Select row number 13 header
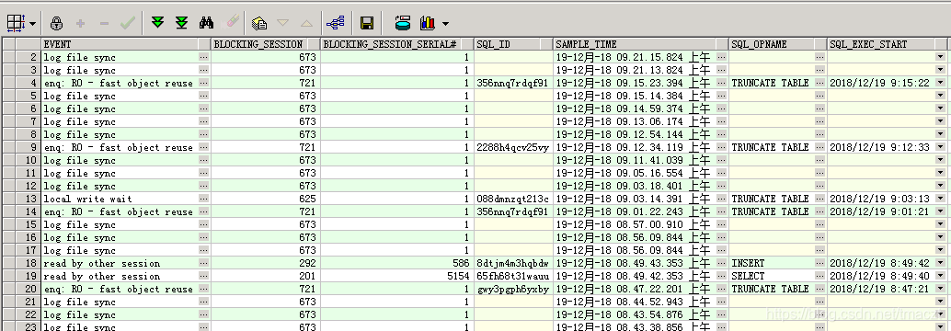The image size is (951, 331). 29,199
